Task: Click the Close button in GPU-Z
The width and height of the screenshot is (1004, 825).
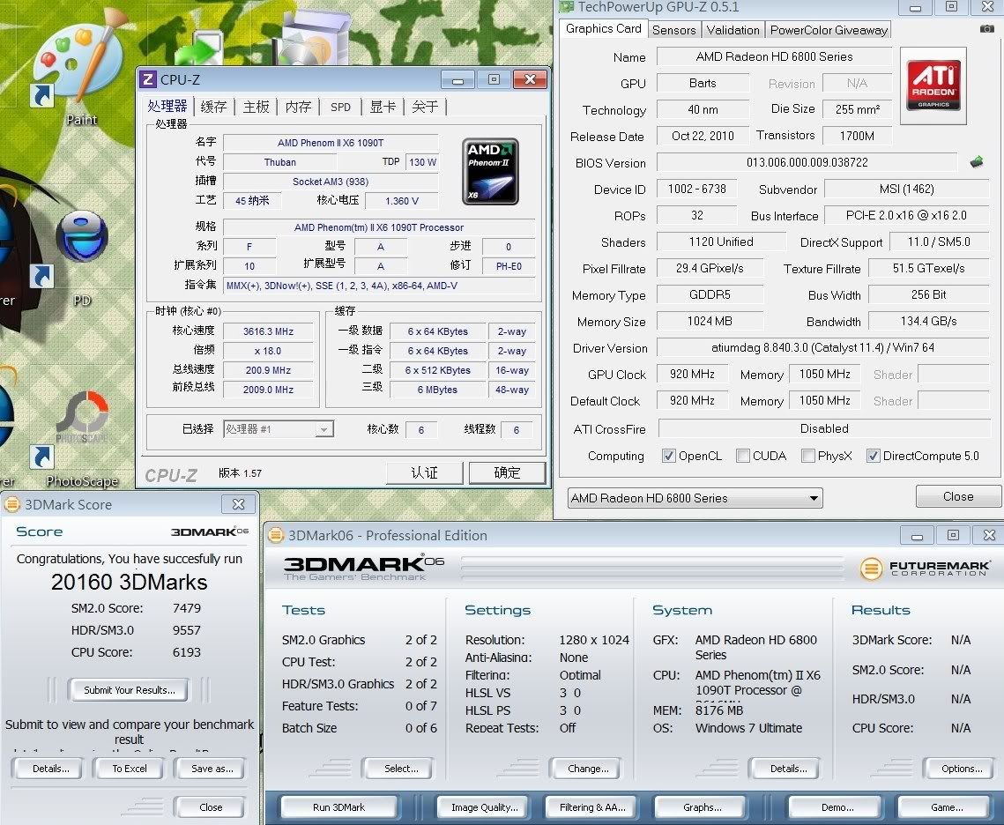Action: coord(958,496)
